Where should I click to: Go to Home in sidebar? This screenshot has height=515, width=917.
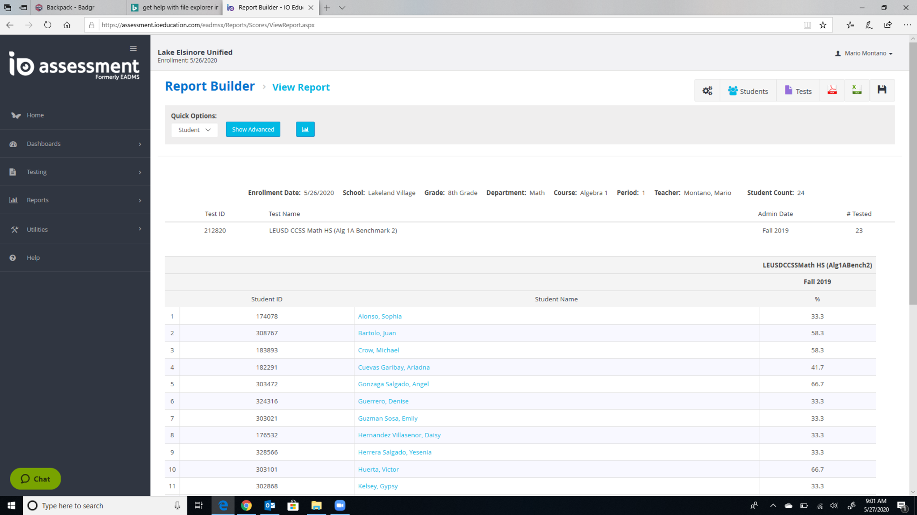click(35, 115)
